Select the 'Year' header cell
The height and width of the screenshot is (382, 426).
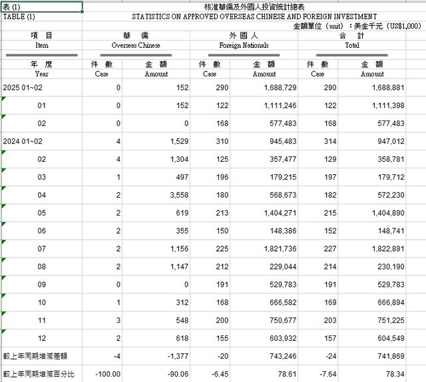click(x=41, y=74)
